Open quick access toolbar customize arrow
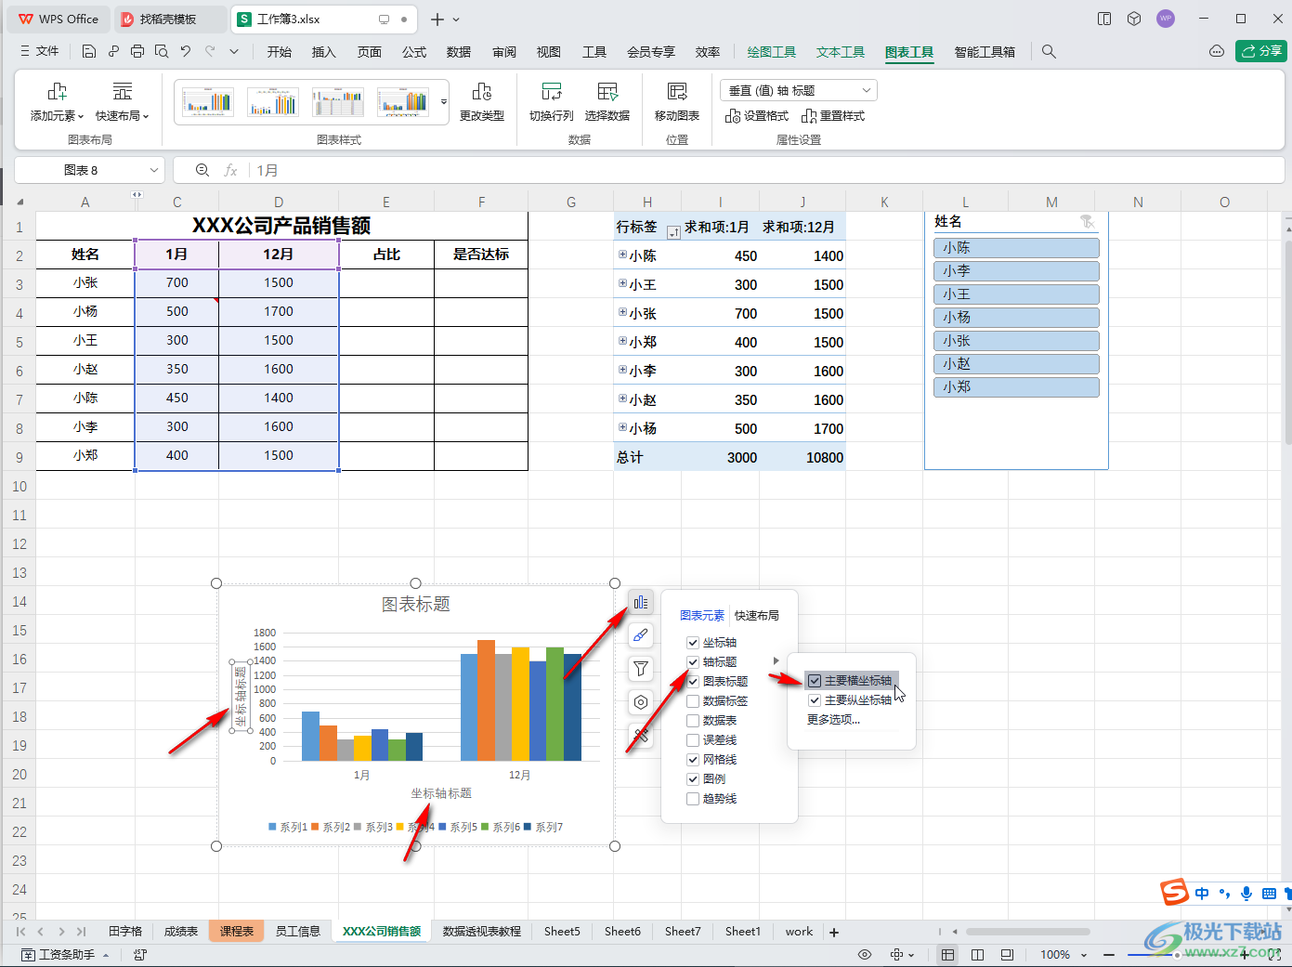 [x=234, y=52]
